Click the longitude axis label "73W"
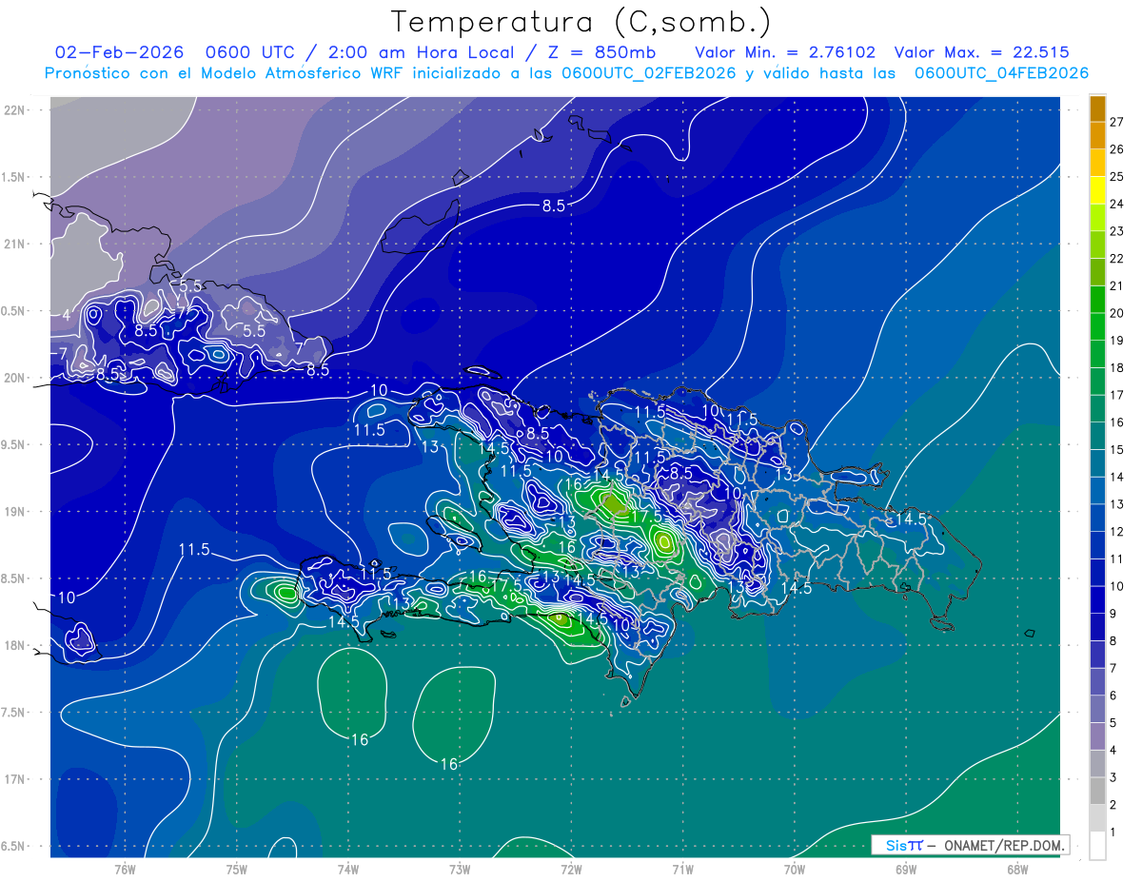 tap(460, 868)
